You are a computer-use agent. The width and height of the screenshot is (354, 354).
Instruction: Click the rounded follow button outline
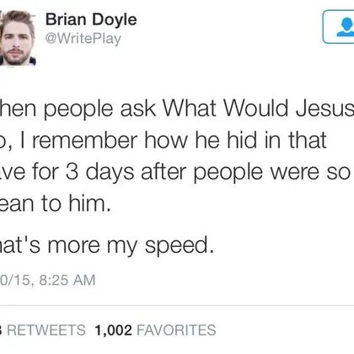[339, 27]
